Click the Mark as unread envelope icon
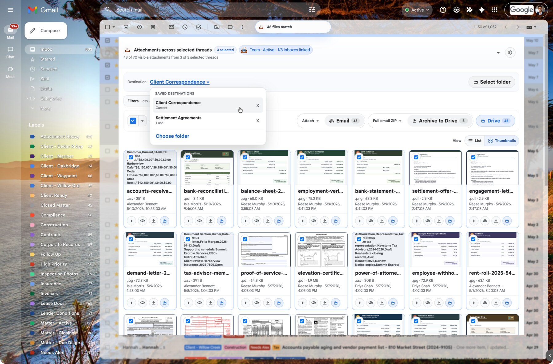 (x=171, y=27)
